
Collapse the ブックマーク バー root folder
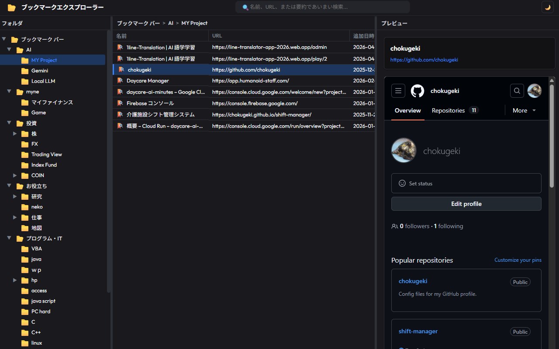coord(4,39)
